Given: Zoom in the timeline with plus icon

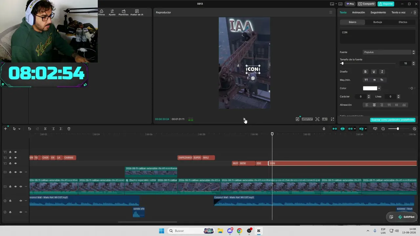Looking at the screenshot, I should click(x=414, y=129).
